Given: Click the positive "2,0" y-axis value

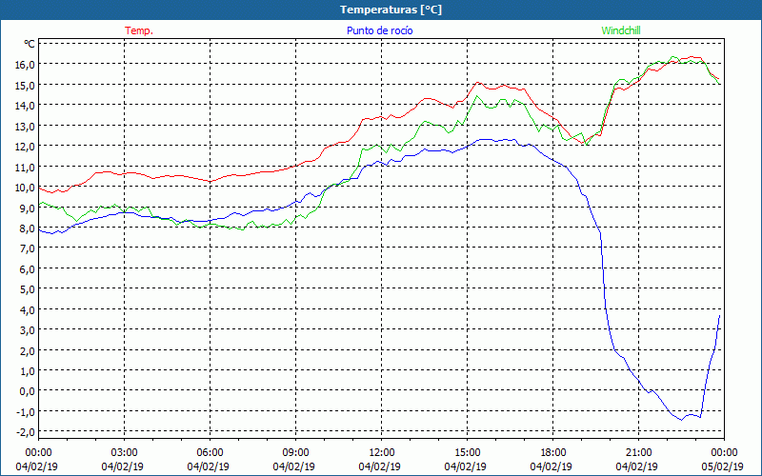Looking at the screenshot, I should coord(29,350).
